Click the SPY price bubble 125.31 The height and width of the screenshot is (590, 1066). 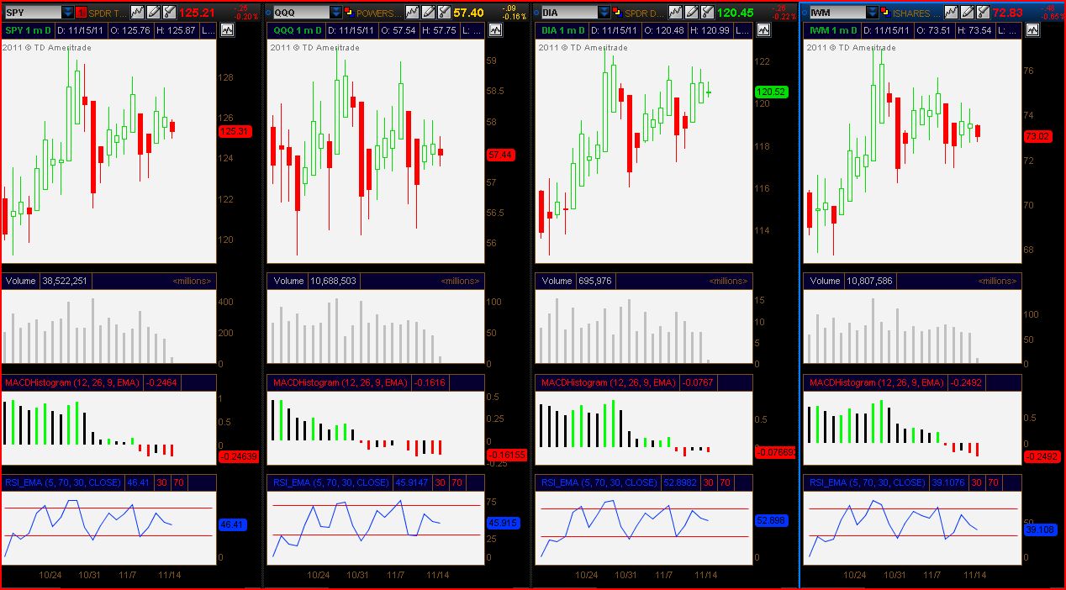pyautogui.click(x=235, y=131)
